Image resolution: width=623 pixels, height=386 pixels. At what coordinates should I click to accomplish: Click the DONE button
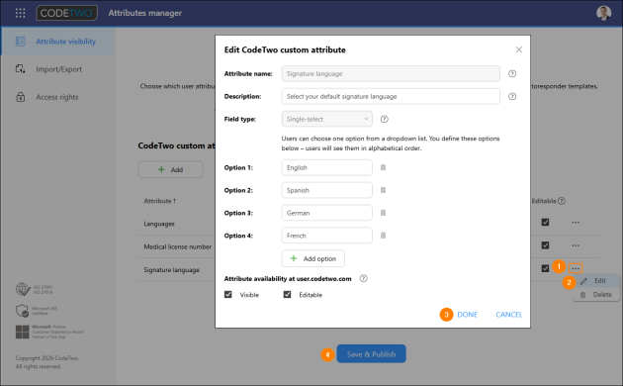(x=467, y=315)
